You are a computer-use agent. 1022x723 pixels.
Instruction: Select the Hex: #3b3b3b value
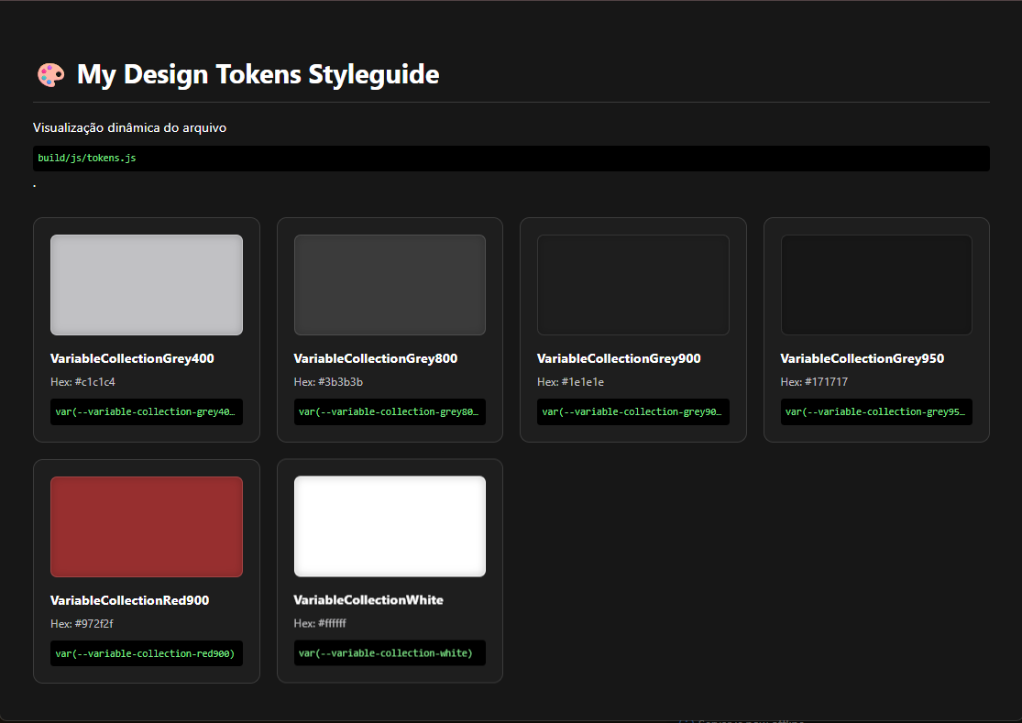point(328,382)
